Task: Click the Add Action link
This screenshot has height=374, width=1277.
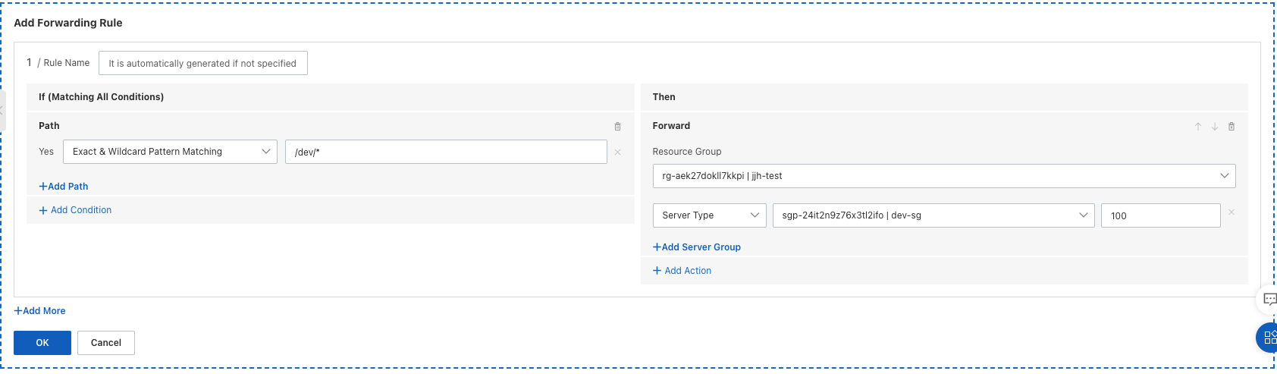Action: 682,271
